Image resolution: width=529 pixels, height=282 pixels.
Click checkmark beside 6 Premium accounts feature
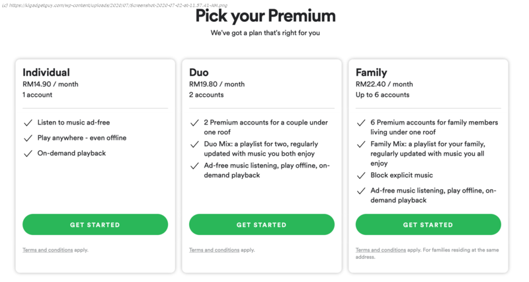[361, 123]
